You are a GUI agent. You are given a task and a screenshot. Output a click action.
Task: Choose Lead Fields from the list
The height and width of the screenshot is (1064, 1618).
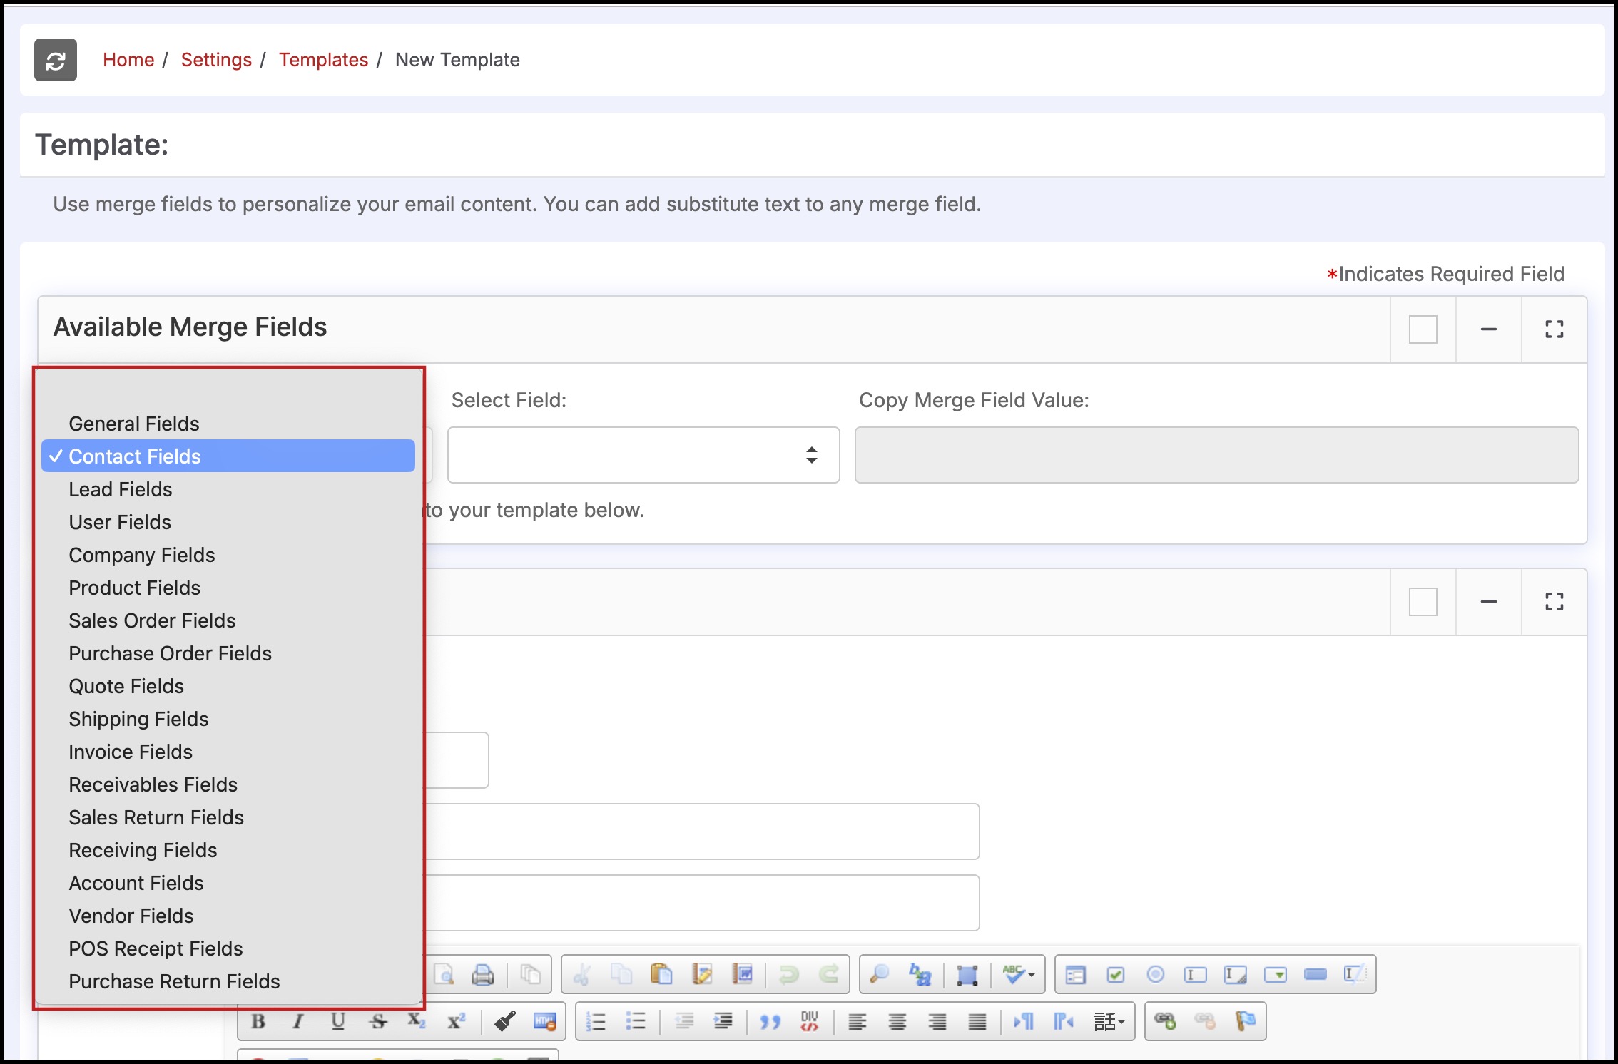[x=121, y=489]
